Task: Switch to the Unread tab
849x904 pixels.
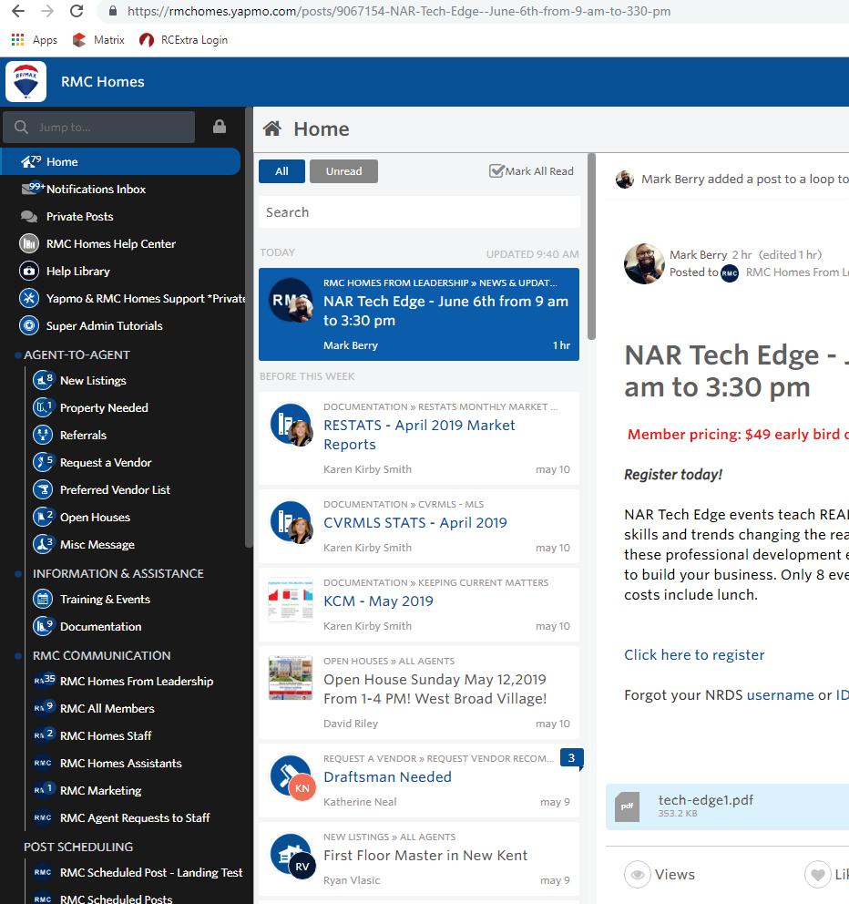Action: point(343,171)
